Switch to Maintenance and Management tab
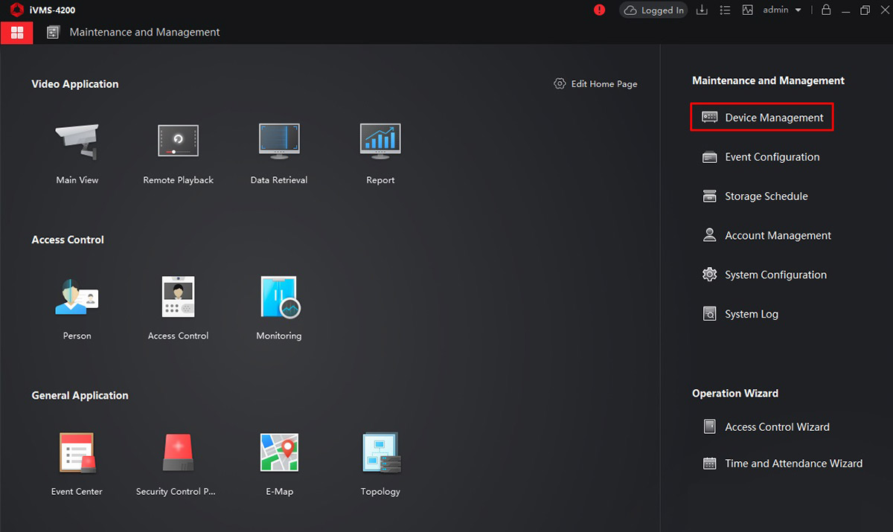The height and width of the screenshot is (532, 893). (144, 33)
